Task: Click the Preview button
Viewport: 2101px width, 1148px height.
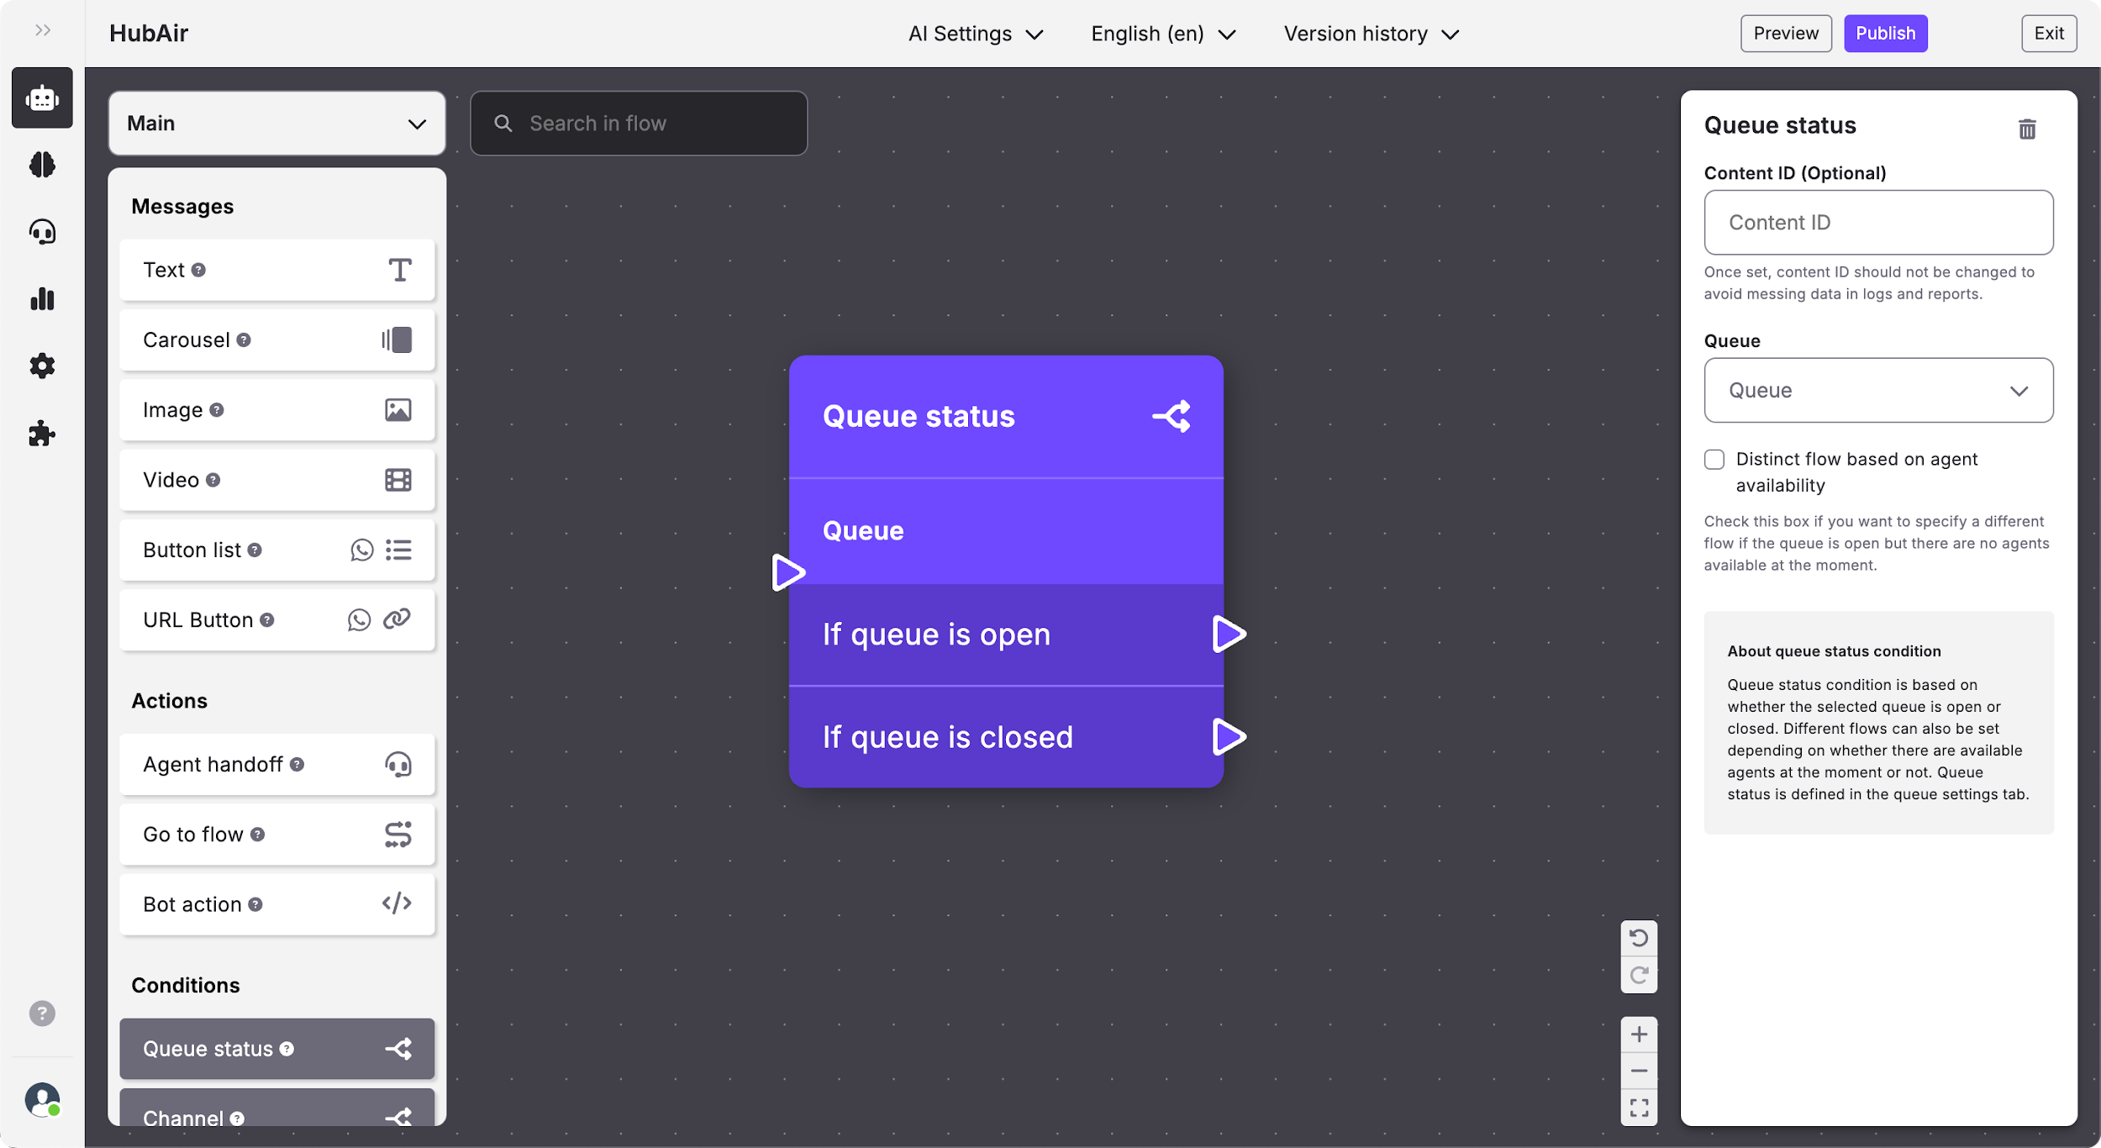Action: 1785,34
